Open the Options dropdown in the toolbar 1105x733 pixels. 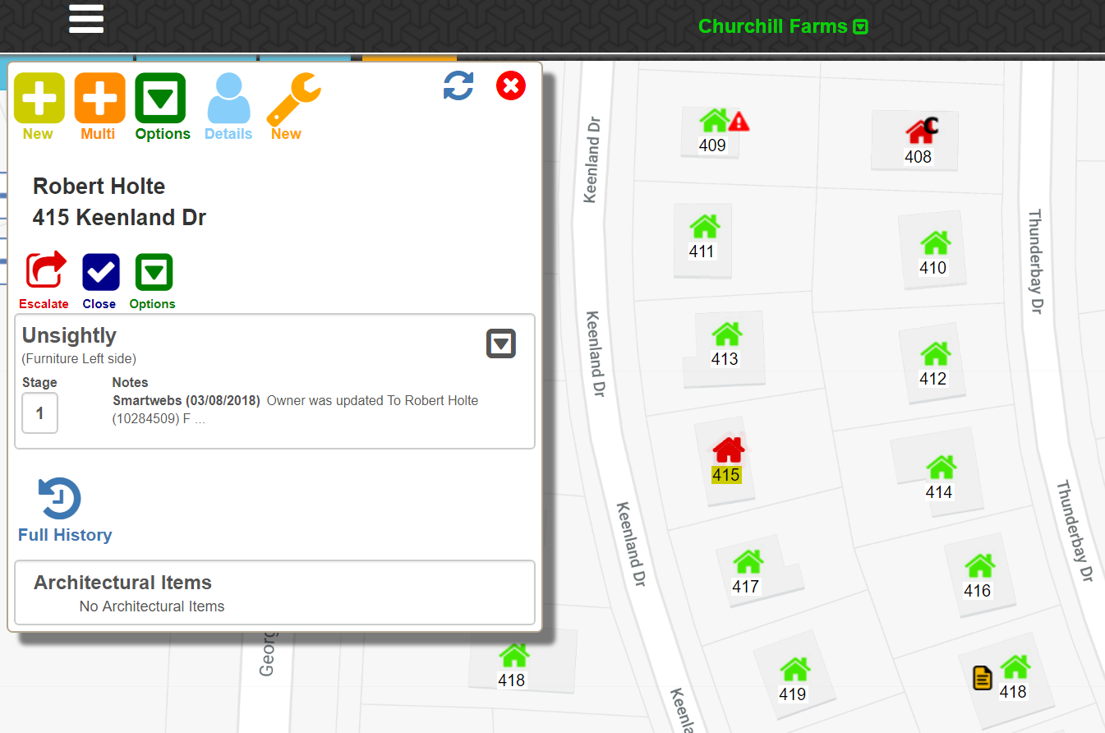pyautogui.click(x=162, y=97)
